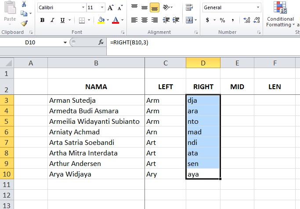Open the Font Color red swatch
Screen dimensions: 300x209
pos(115,20)
